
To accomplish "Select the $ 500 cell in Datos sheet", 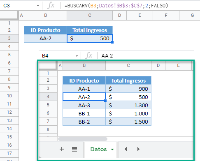I will click(128, 97).
